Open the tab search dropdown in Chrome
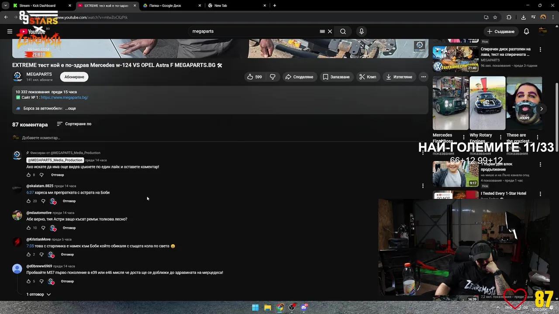The image size is (559, 314). [x=5, y=6]
